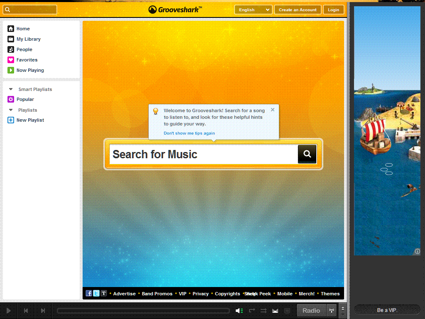Screen dimensions: 425x319
Task: Focus the Search for Music field
Action: [203, 155]
